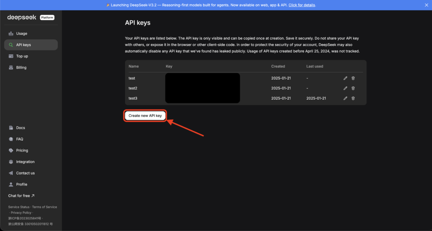Go to Top up page
The width and height of the screenshot is (432, 231).
coord(22,56)
